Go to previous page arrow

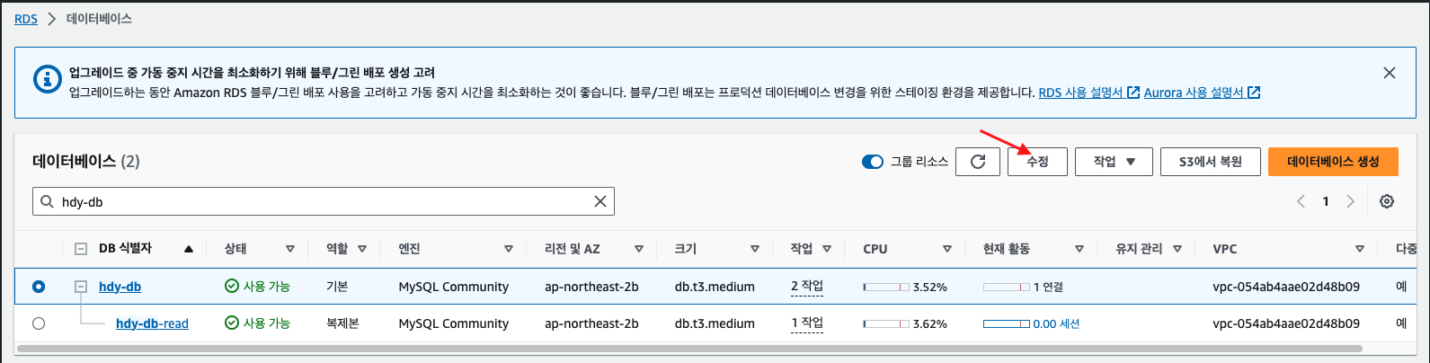pos(1301,201)
